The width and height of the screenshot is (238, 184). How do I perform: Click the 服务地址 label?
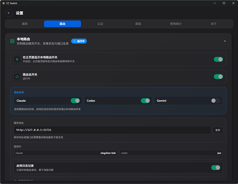(x=19, y=123)
